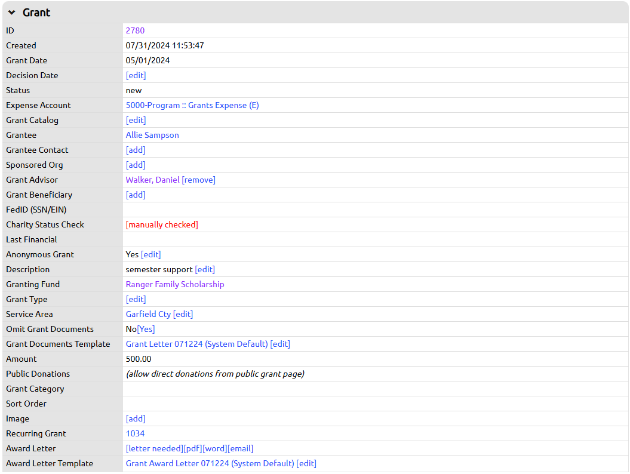Add a grant Image

136,418
